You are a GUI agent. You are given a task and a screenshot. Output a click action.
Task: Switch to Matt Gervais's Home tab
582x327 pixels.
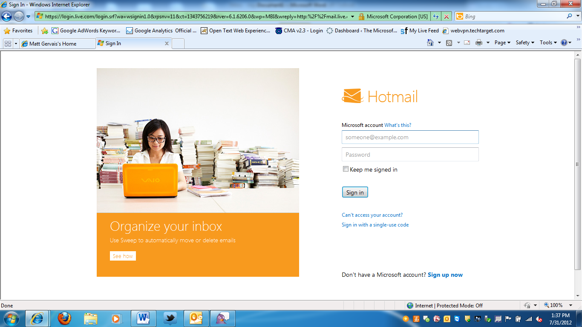point(57,43)
